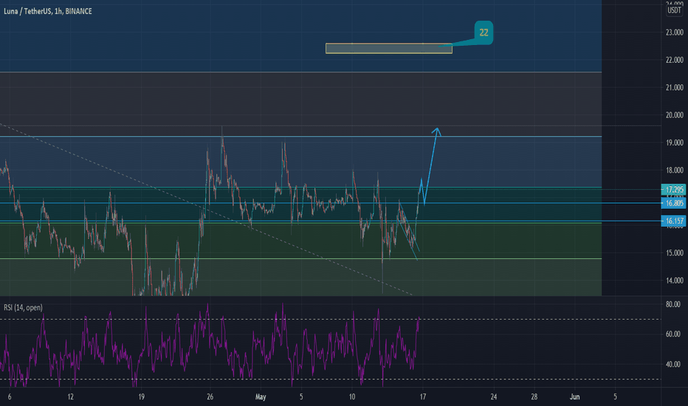Click the 16.157 price label
This screenshot has height=406, width=688.
[673, 221]
